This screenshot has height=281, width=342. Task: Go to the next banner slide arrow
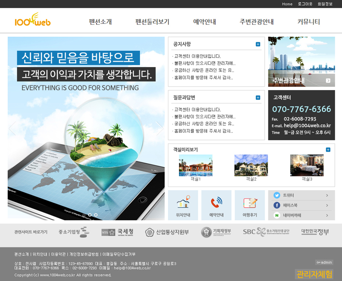pos(159,128)
